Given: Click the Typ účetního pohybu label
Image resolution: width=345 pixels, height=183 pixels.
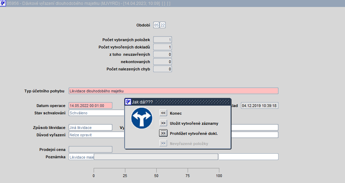Looking at the screenshot, I should click(x=44, y=91).
